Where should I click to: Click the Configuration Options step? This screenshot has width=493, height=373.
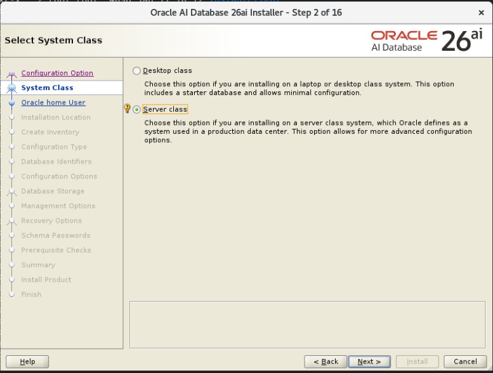59,176
